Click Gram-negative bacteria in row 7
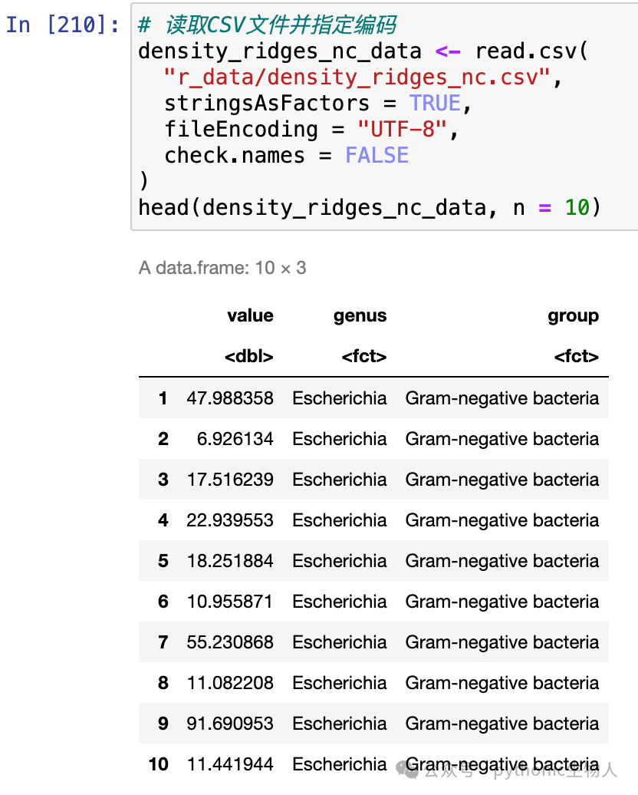 (502, 642)
